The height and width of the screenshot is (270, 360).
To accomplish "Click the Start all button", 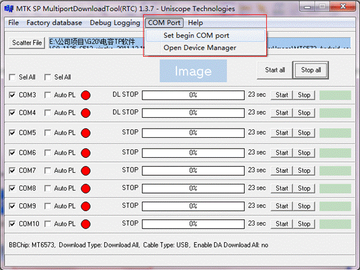I will pos(275,70).
